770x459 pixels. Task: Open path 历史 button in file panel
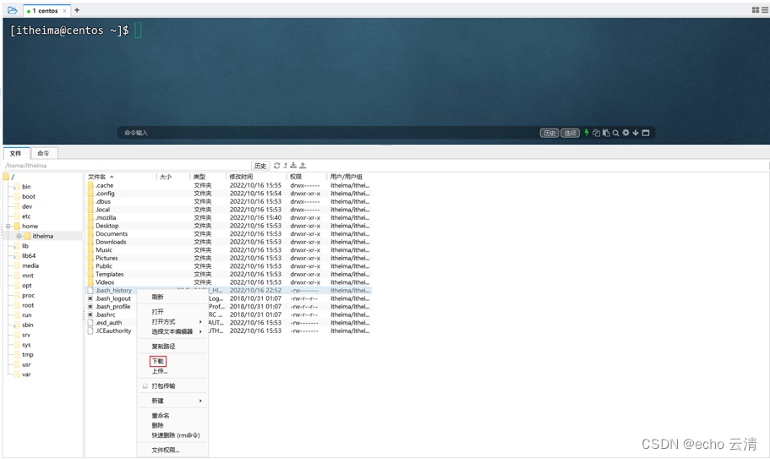(x=260, y=166)
